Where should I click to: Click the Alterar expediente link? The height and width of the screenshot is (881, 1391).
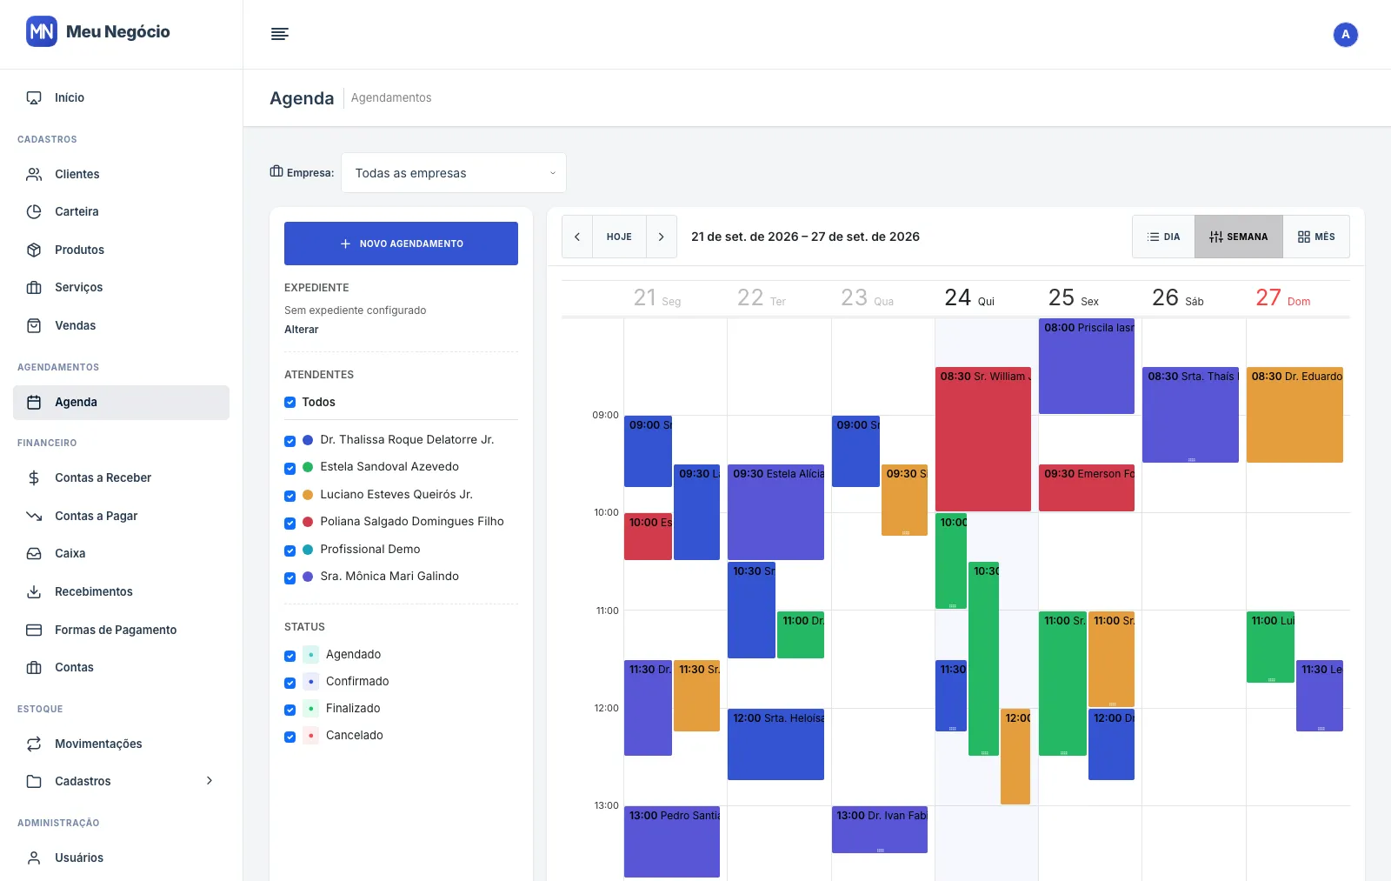pos(301,330)
